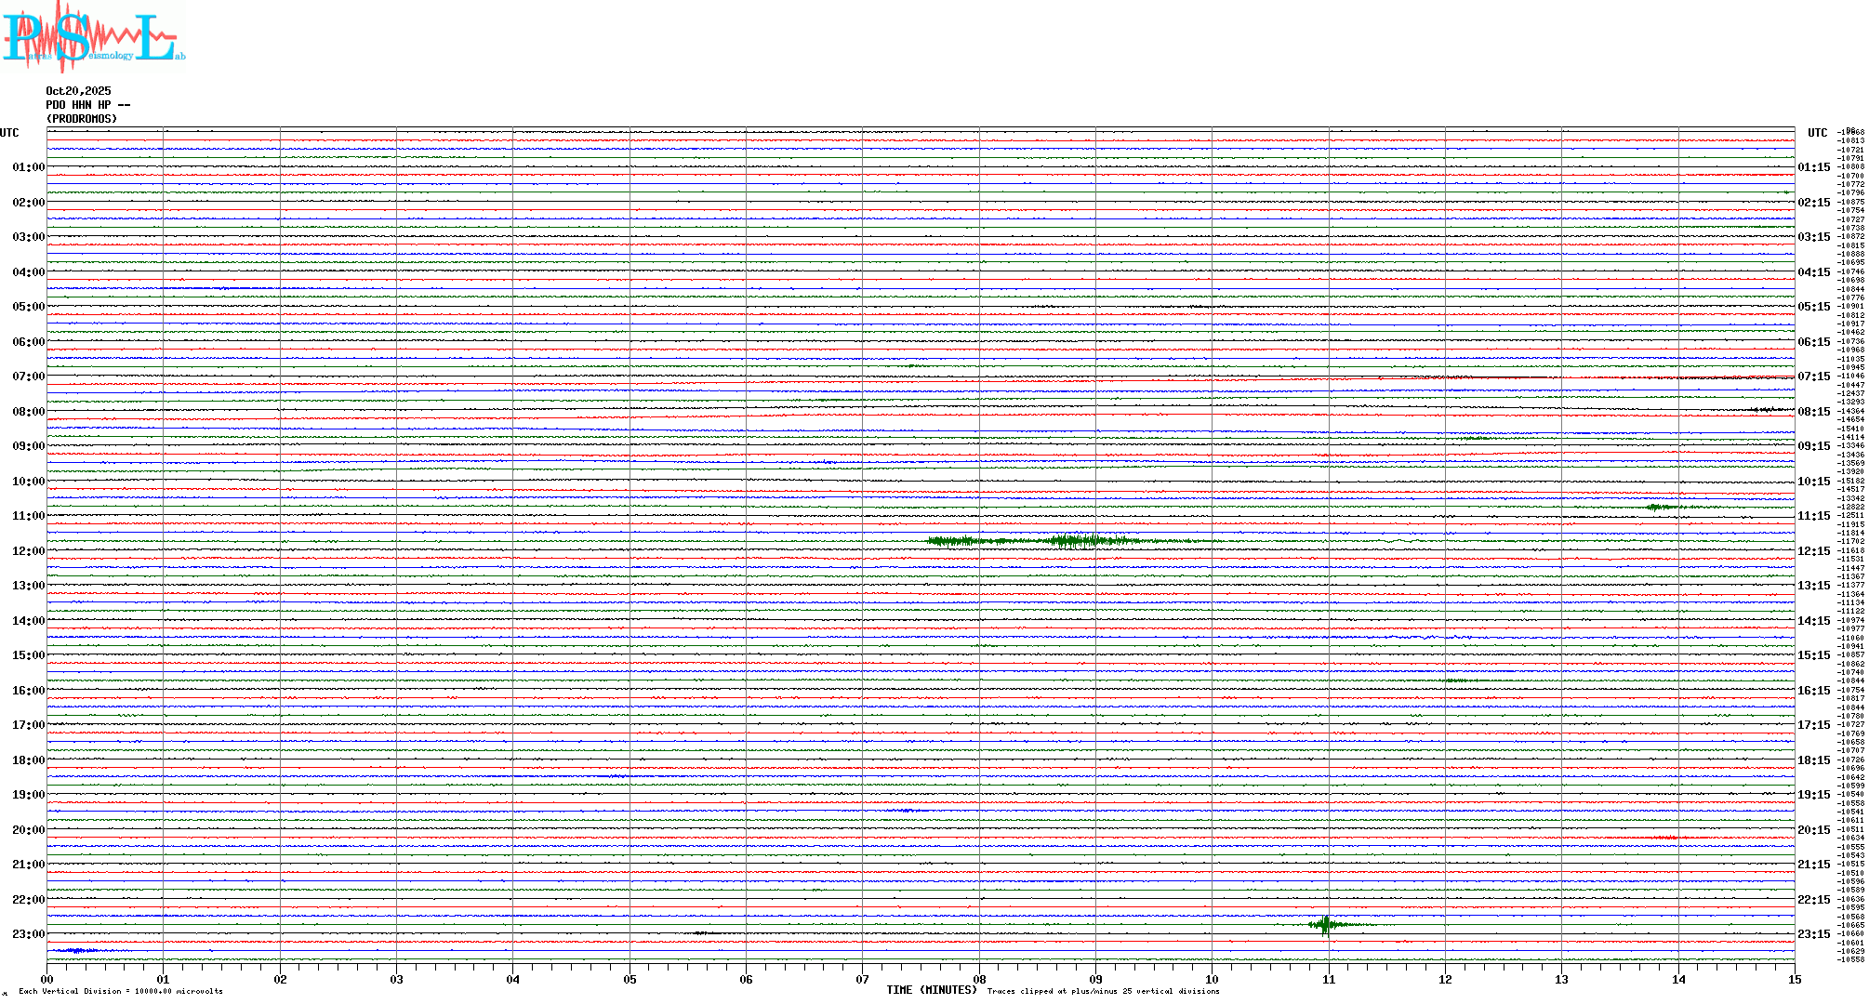
Task: Click minute 00 on the bottom axis
Action: (x=47, y=979)
